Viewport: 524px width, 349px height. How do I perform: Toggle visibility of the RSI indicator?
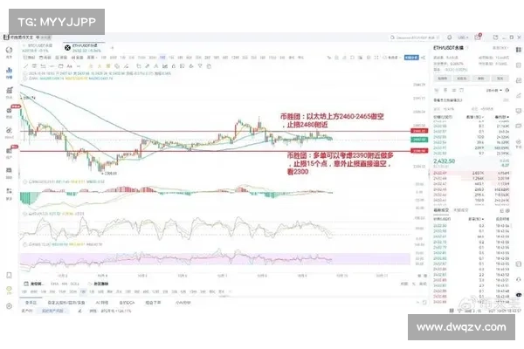coord(25,244)
